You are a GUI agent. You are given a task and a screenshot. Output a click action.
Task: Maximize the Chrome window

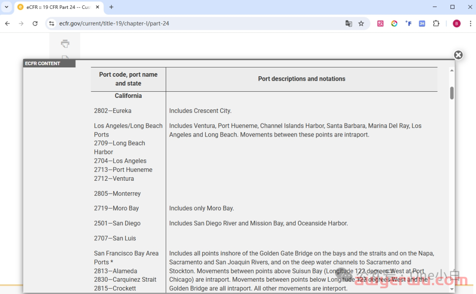[x=452, y=7]
